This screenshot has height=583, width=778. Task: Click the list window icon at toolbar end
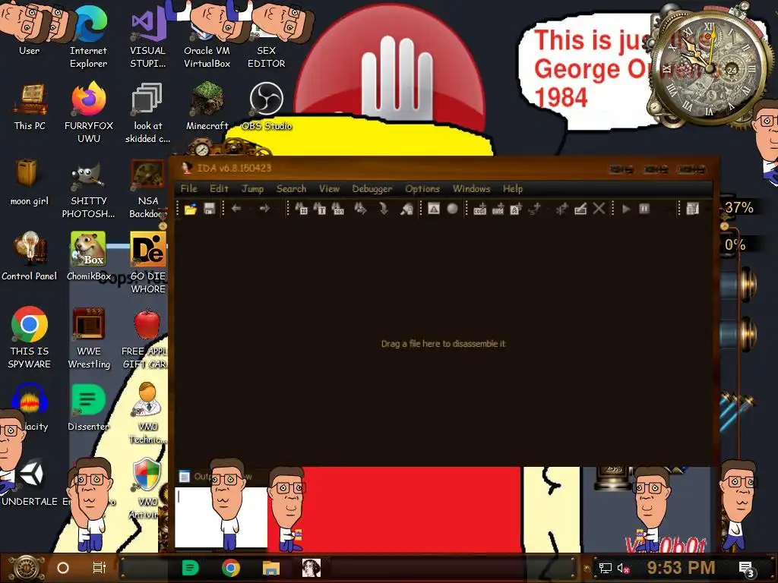[x=692, y=209]
